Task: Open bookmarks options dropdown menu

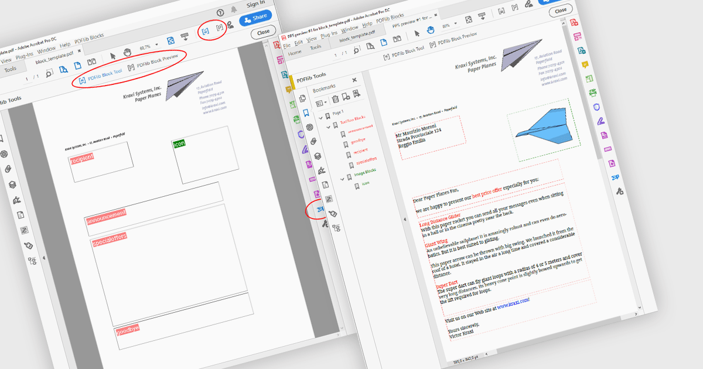Action: pyautogui.click(x=322, y=103)
